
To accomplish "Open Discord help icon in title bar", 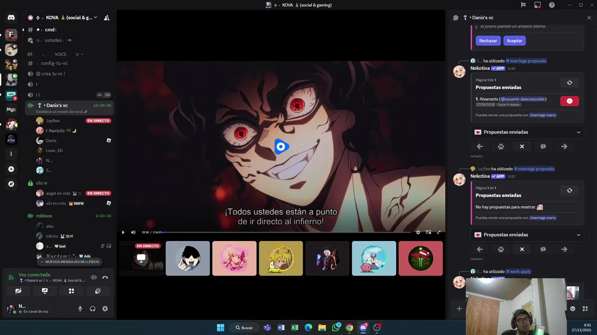I will coord(552,5).
